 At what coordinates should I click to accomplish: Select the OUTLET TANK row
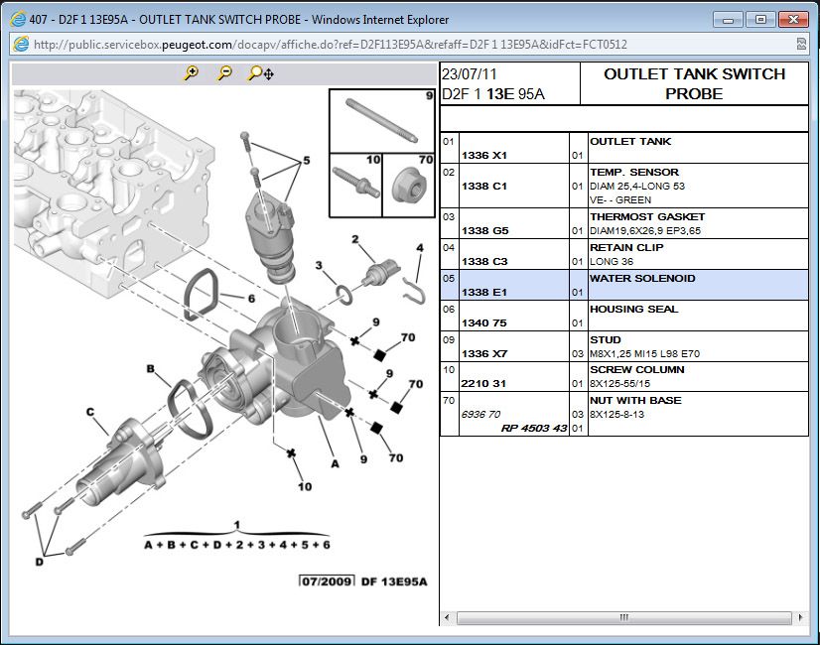624,148
